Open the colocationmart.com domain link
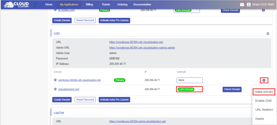The image size is (277, 125). click(69, 89)
